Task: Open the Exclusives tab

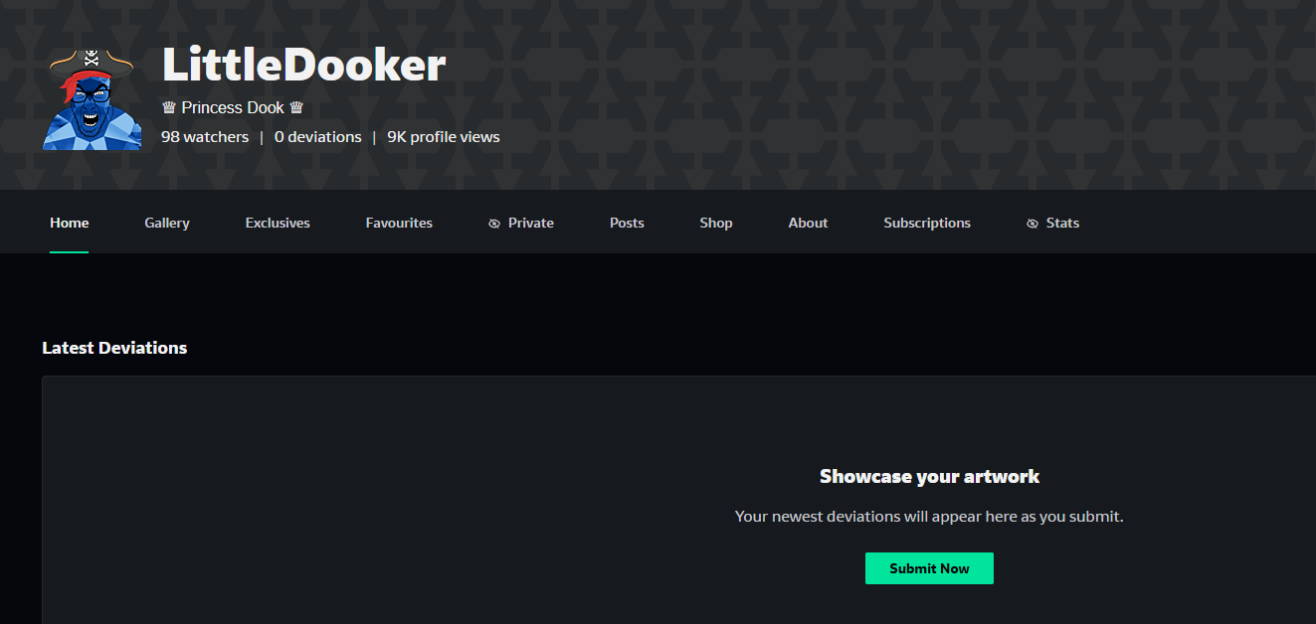Action: pyautogui.click(x=278, y=223)
